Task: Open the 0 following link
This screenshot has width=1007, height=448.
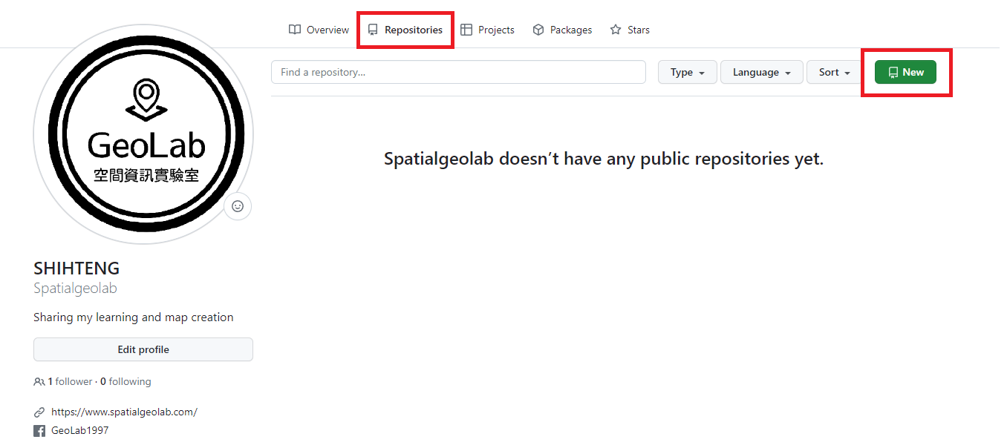Action: click(x=126, y=382)
